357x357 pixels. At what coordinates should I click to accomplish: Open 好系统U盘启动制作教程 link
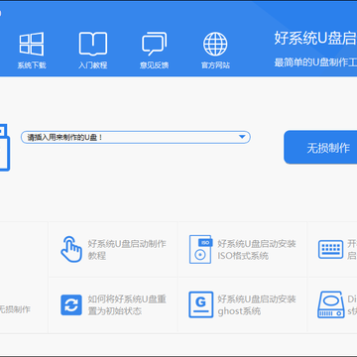click(127, 250)
